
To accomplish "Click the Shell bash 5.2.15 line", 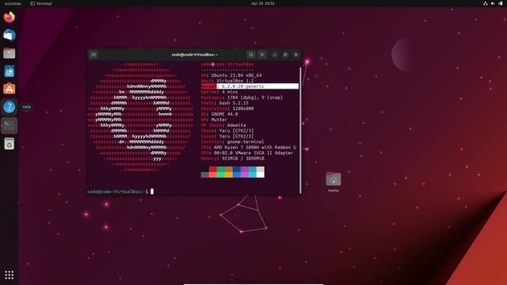I will click(x=225, y=103).
